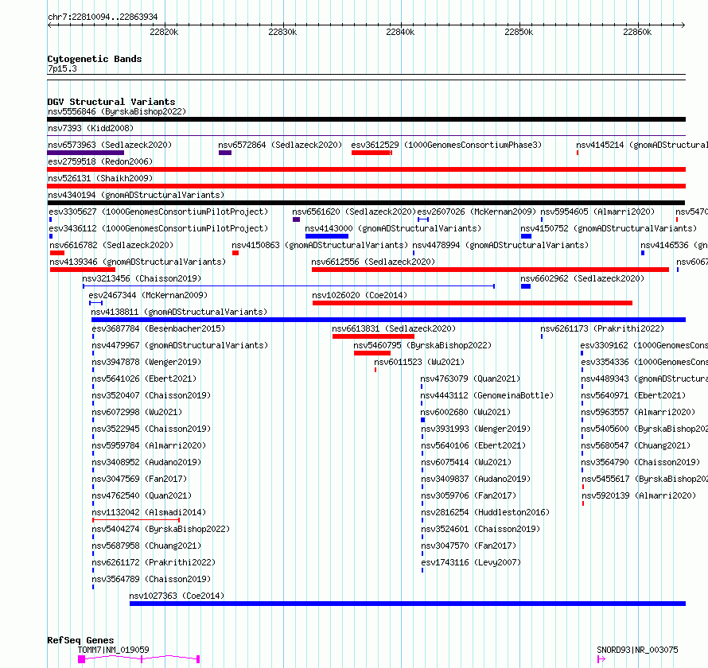Image resolution: width=708 pixels, height=668 pixels.
Task: Click the TOMM7 gene glyph
Action: [x=139, y=659]
